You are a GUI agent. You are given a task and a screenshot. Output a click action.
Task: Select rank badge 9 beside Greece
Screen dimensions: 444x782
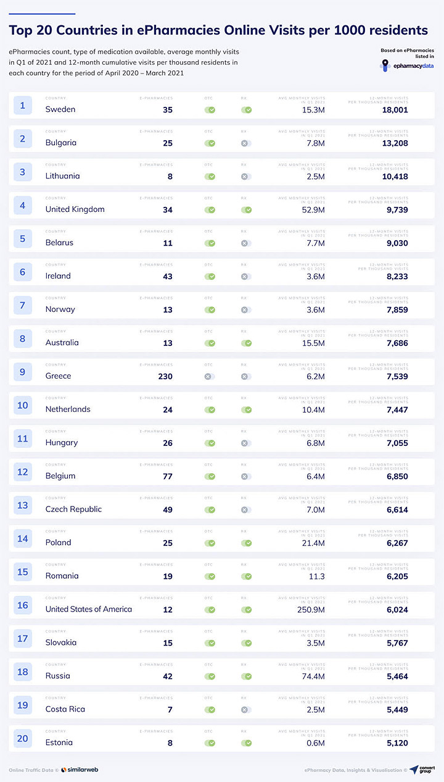pos(23,372)
